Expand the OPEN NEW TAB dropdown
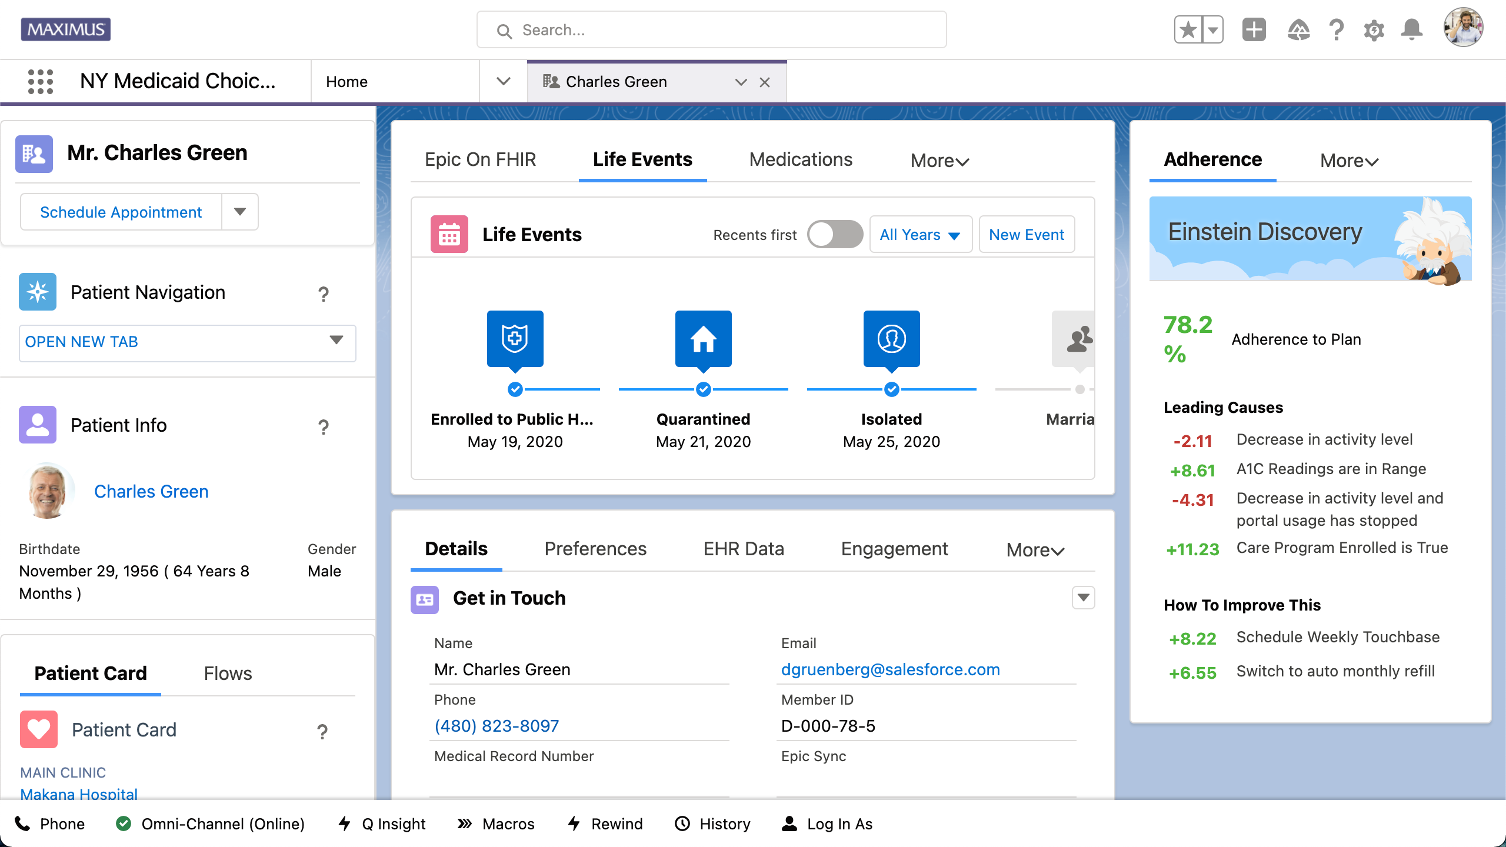The width and height of the screenshot is (1506, 847). pos(336,341)
